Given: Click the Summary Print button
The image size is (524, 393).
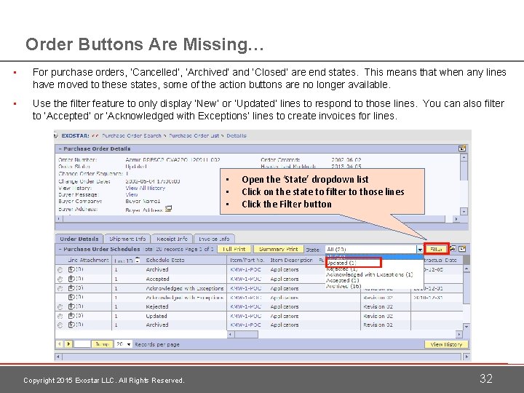Looking at the screenshot, I should [x=279, y=250].
